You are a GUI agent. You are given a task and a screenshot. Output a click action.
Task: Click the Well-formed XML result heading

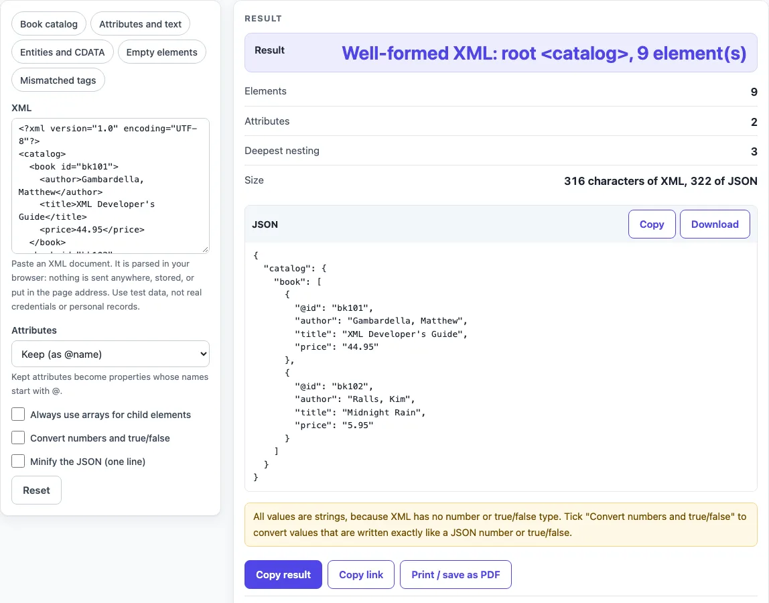544,53
